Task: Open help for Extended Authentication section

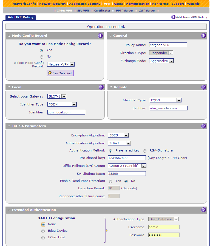Action: [204, 210]
